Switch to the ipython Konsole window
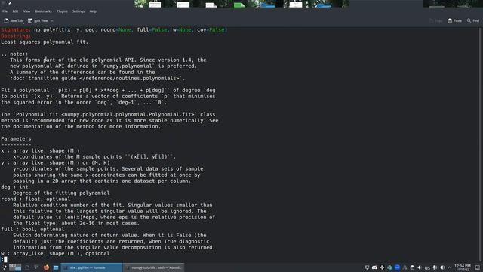Viewport: 483px width, 272px height. pos(91,267)
